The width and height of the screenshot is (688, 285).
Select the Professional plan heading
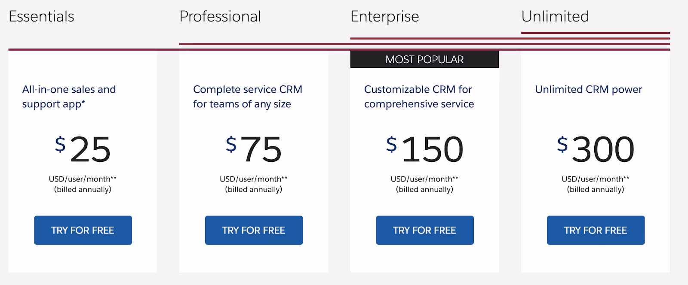pyautogui.click(x=220, y=16)
